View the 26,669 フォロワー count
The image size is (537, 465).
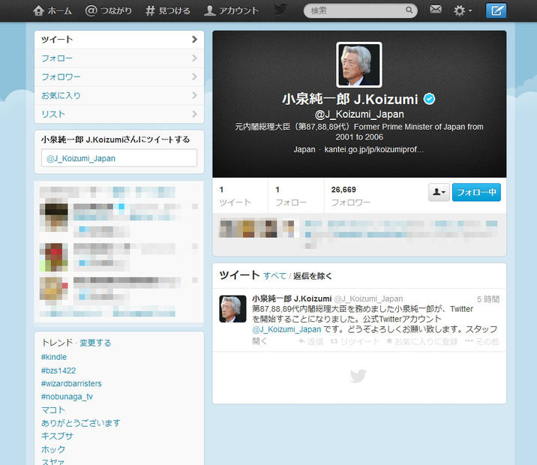tap(351, 196)
